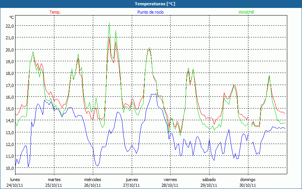
Task: Click the miércoles day label
Action: tap(92, 180)
